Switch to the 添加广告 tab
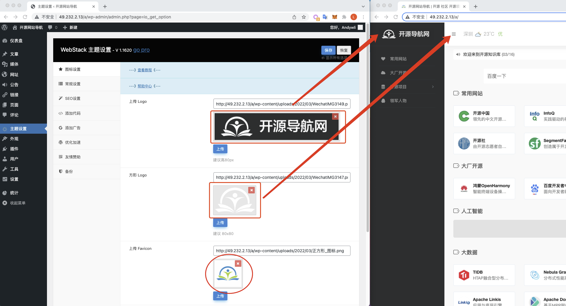Image resolution: width=566 pixels, height=306 pixels. coord(87,128)
